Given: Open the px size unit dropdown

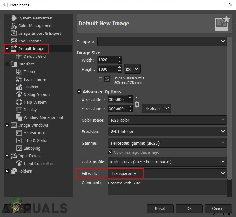Looking at the screenshot, I should click(x=132, y=69).
